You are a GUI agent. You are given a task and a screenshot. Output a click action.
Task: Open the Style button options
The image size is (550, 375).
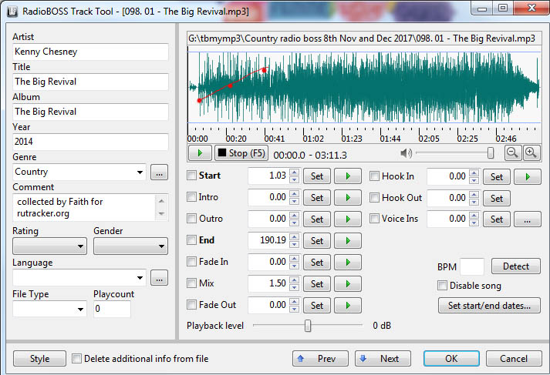39,359
